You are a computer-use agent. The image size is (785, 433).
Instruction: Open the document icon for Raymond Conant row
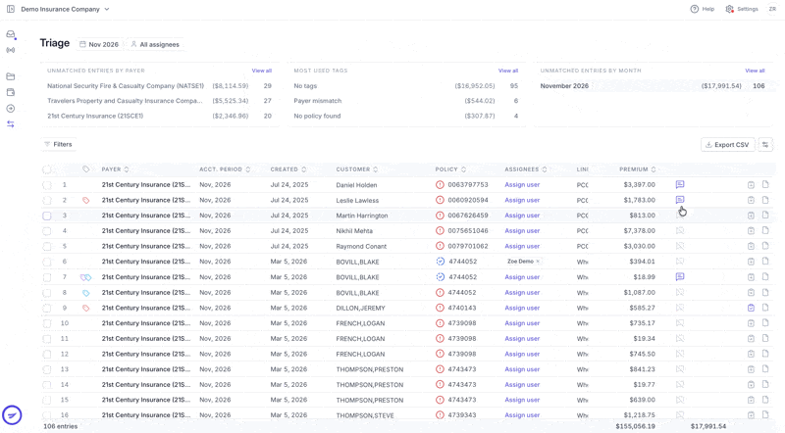765,246
